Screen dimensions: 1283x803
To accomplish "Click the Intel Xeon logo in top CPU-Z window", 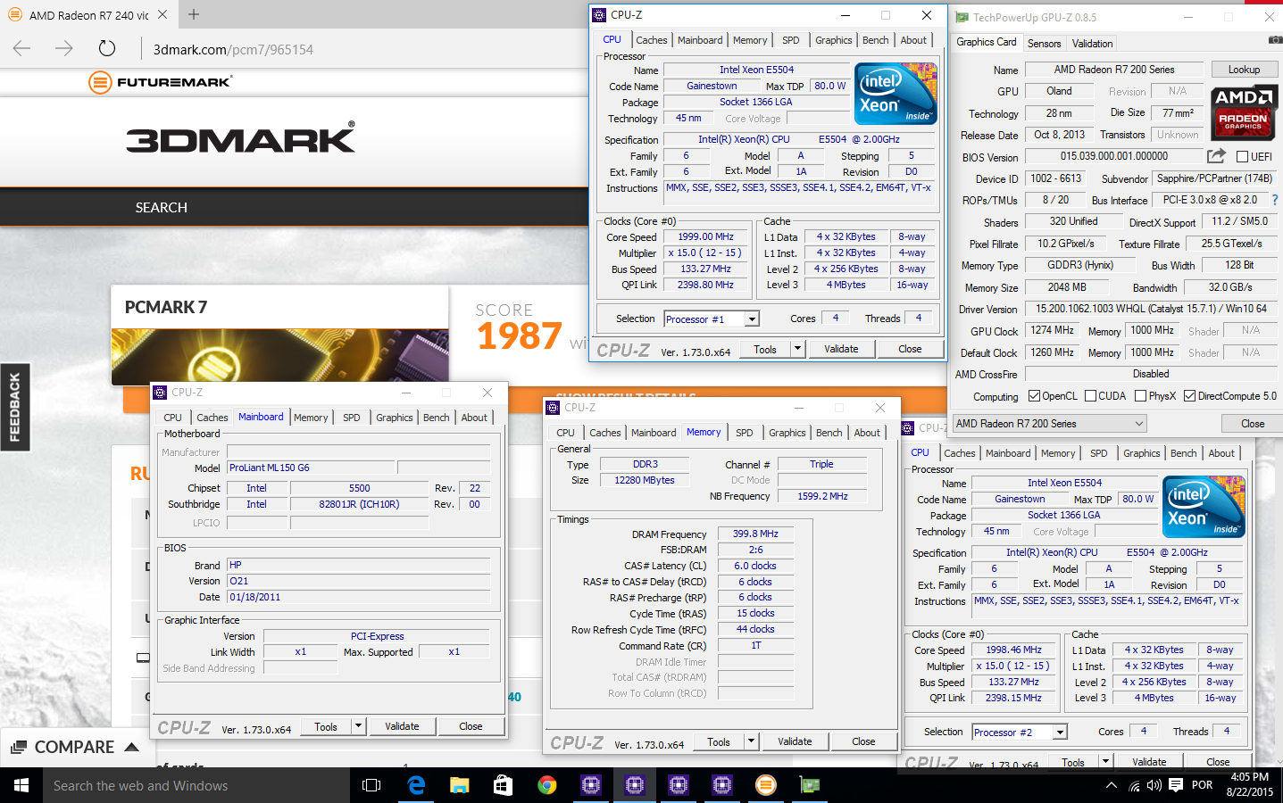I will pyautogui.click(x=896, y=93).
